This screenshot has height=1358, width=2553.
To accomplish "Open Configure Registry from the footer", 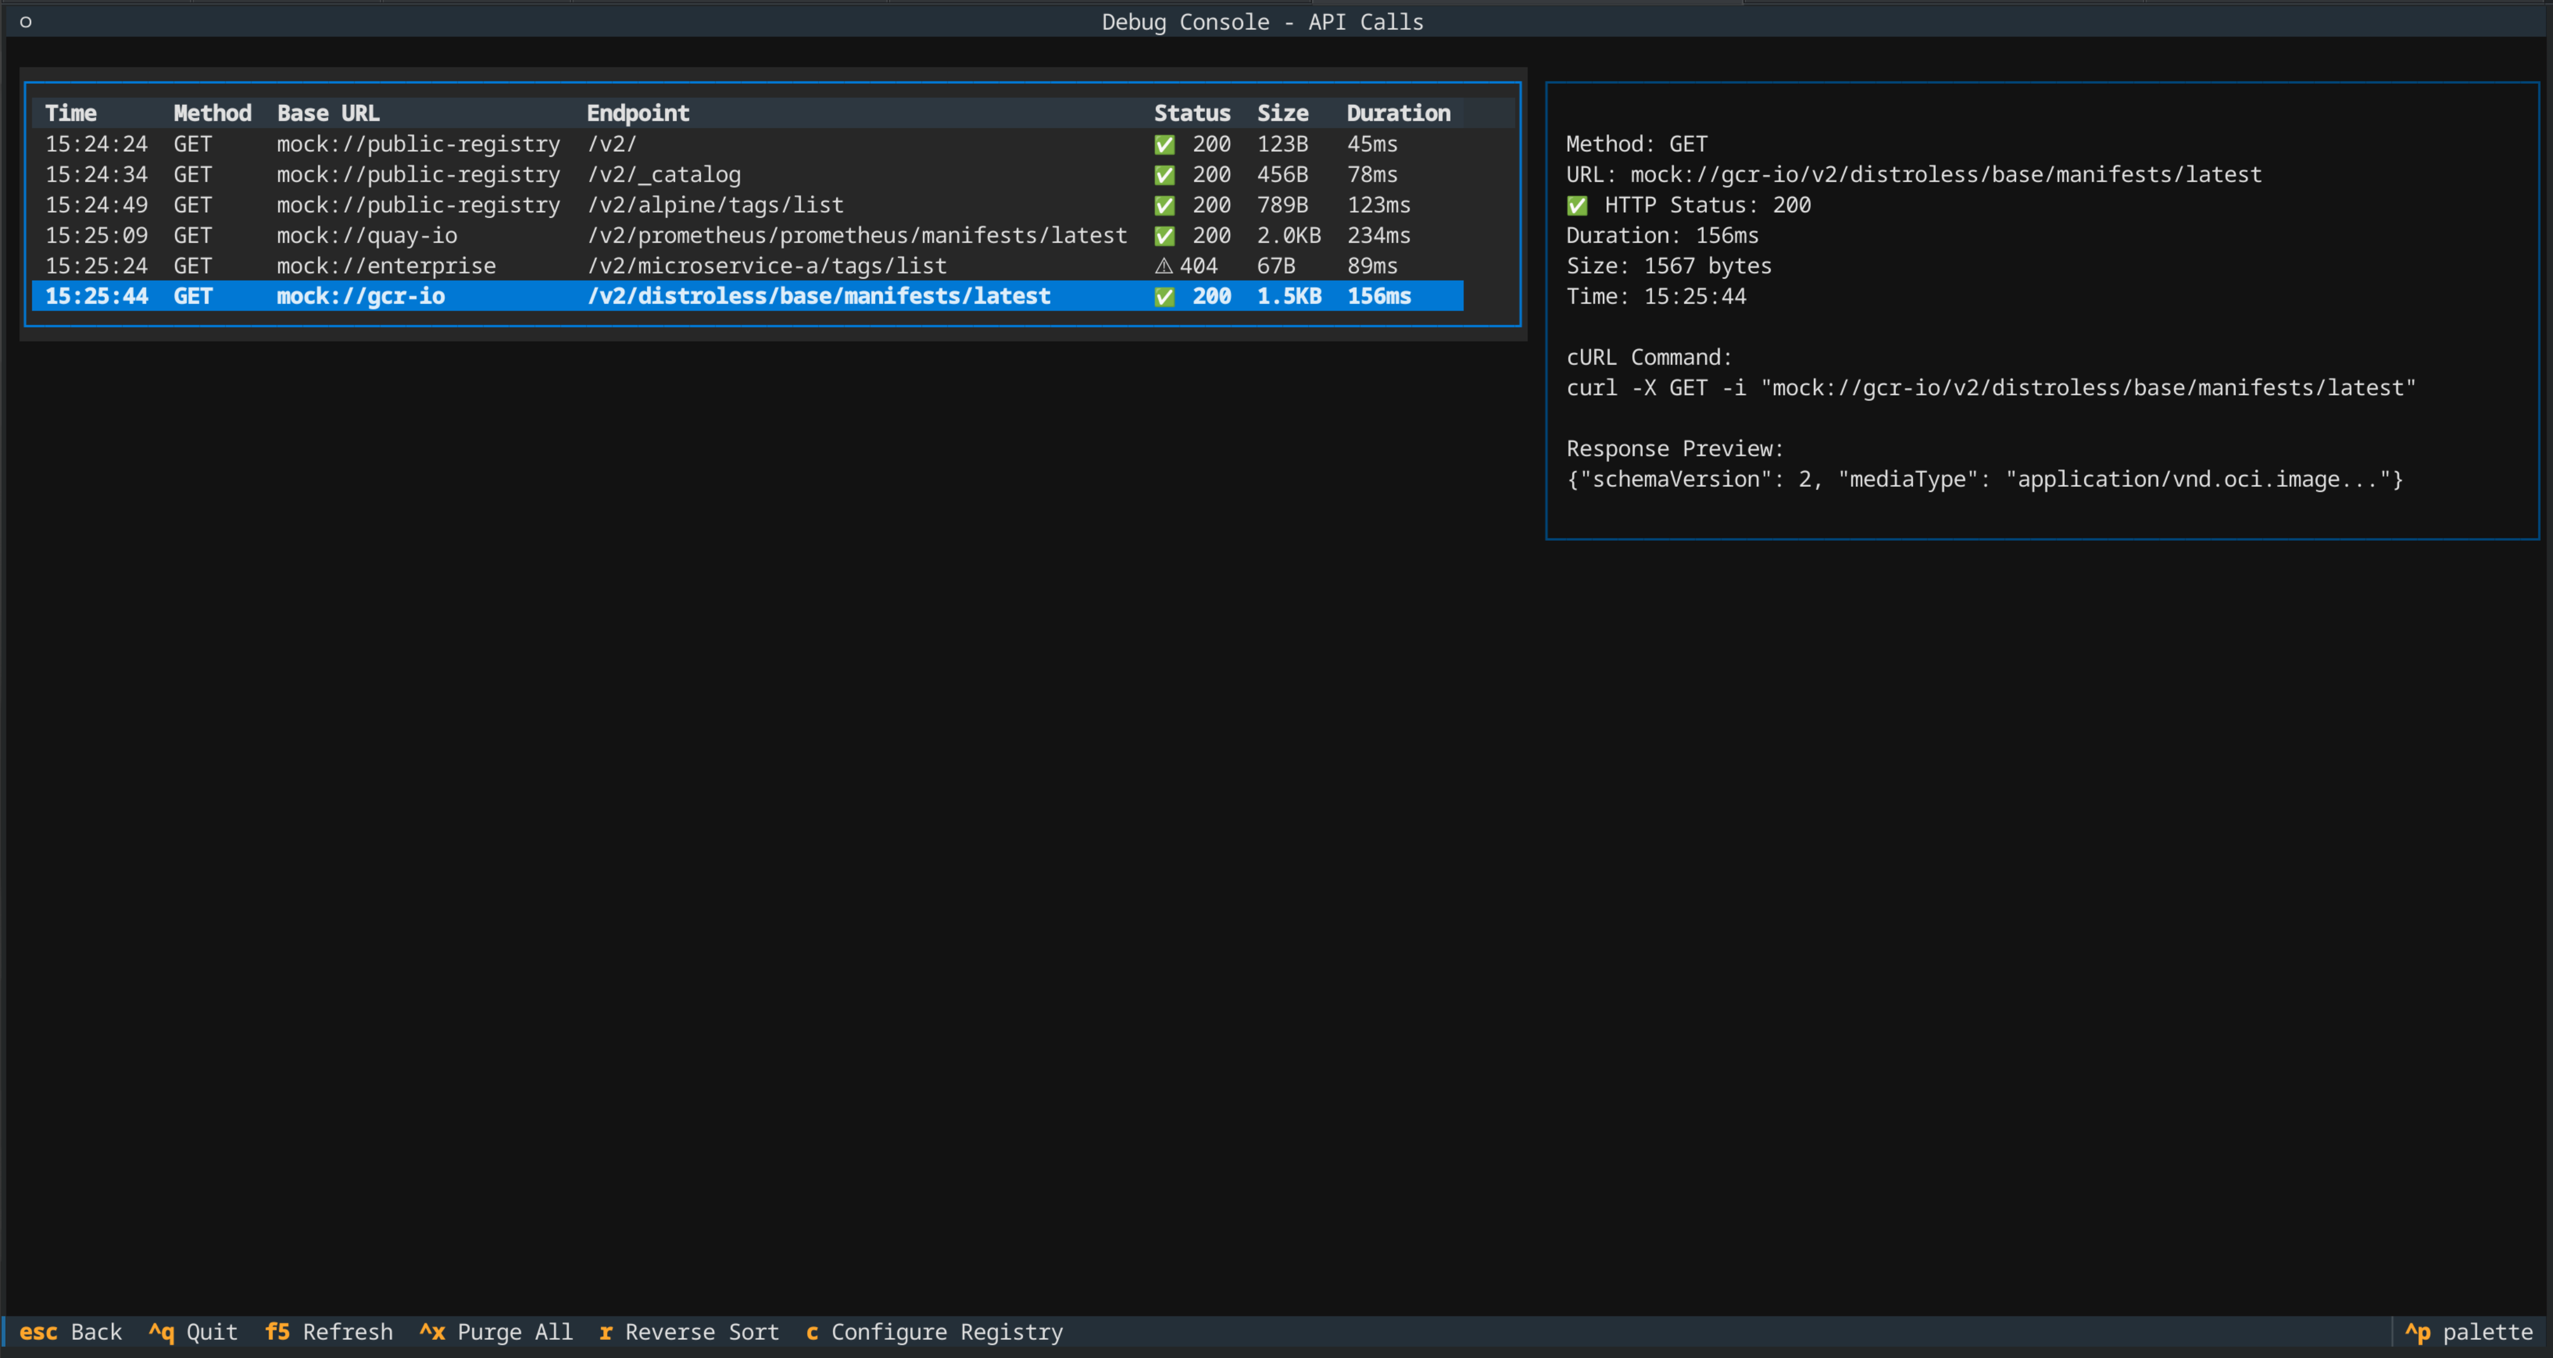I will pos(934,1332).
